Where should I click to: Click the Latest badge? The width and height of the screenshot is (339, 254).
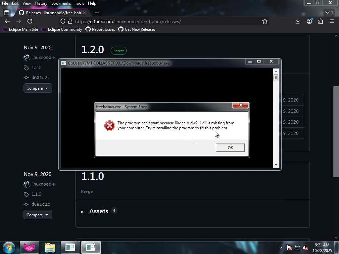[x=119, y=51]
